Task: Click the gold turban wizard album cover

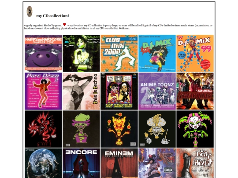Action: [x=157, y=129]
